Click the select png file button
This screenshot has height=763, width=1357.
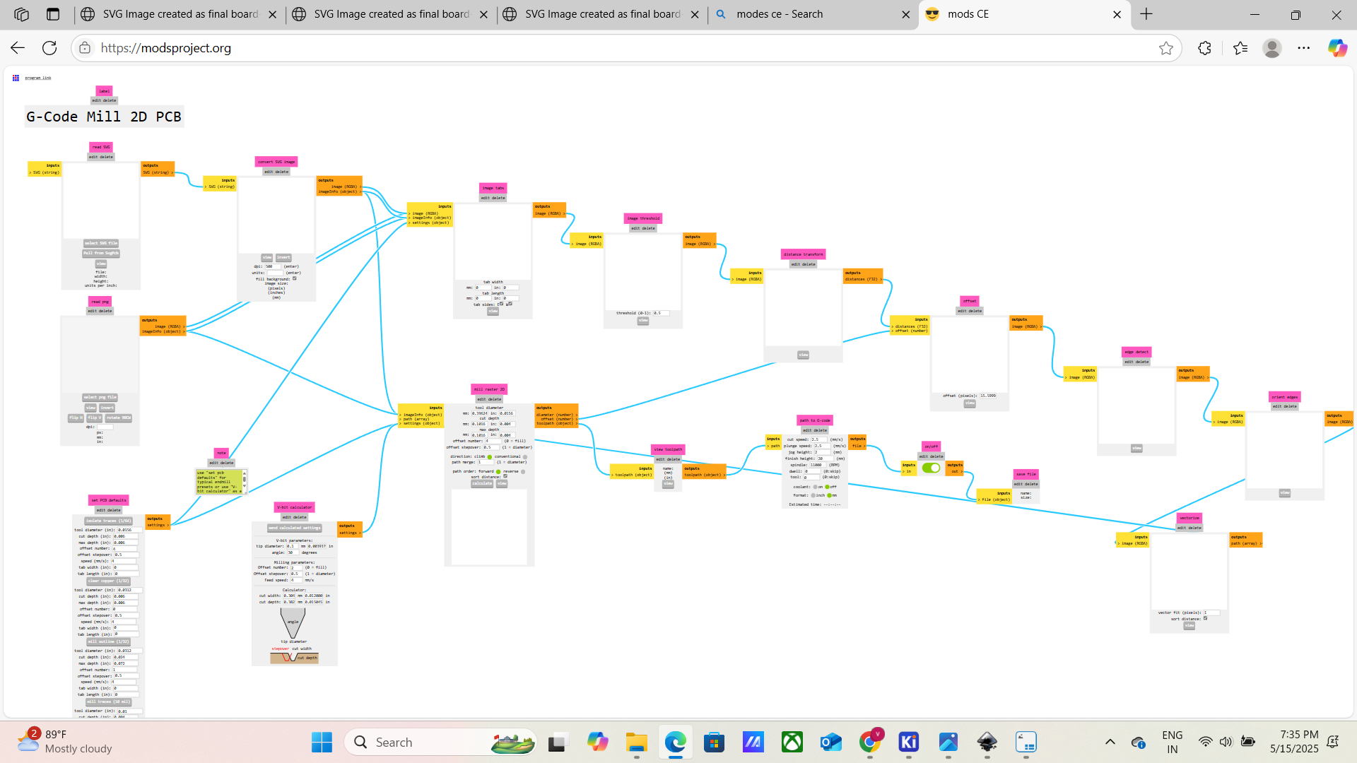[x=100, y=398]
